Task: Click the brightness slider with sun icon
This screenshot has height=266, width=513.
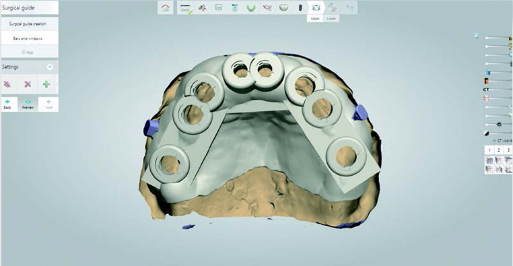Action: pyautogui.click(x=499, y=125)
